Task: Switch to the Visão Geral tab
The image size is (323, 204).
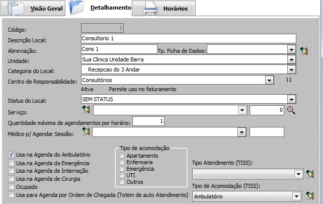Action: pyautogui.click(x=43, y=9)
